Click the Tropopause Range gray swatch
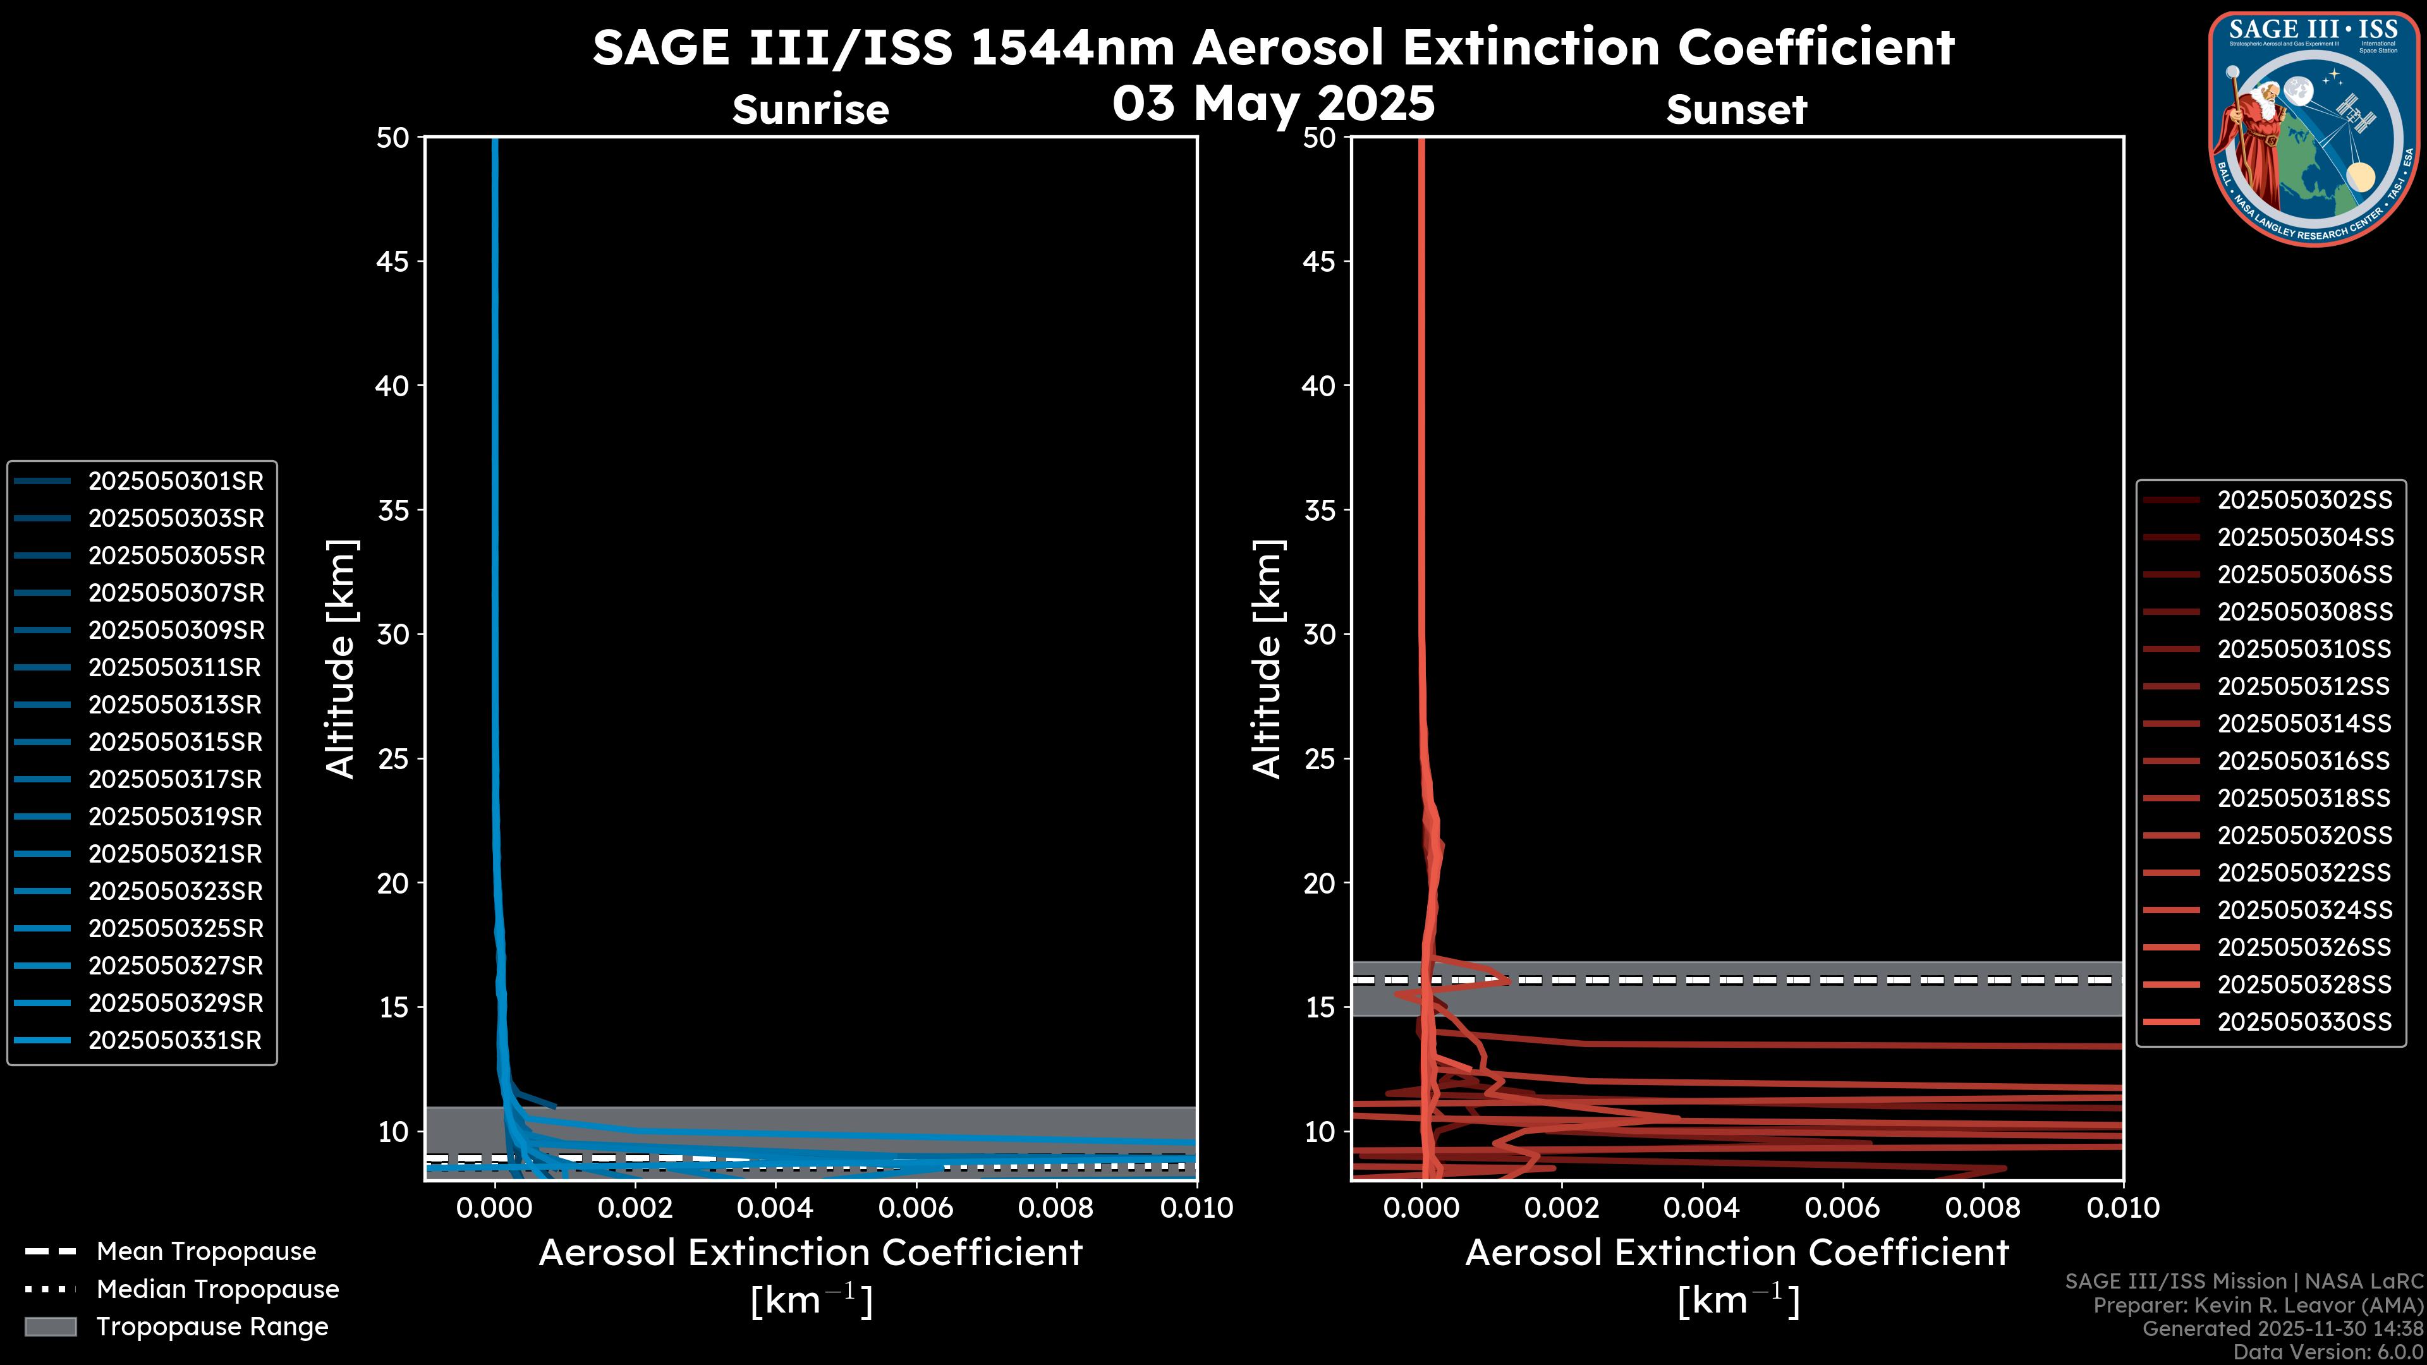The image size is (2427, 1365). tap(50, 1327)
